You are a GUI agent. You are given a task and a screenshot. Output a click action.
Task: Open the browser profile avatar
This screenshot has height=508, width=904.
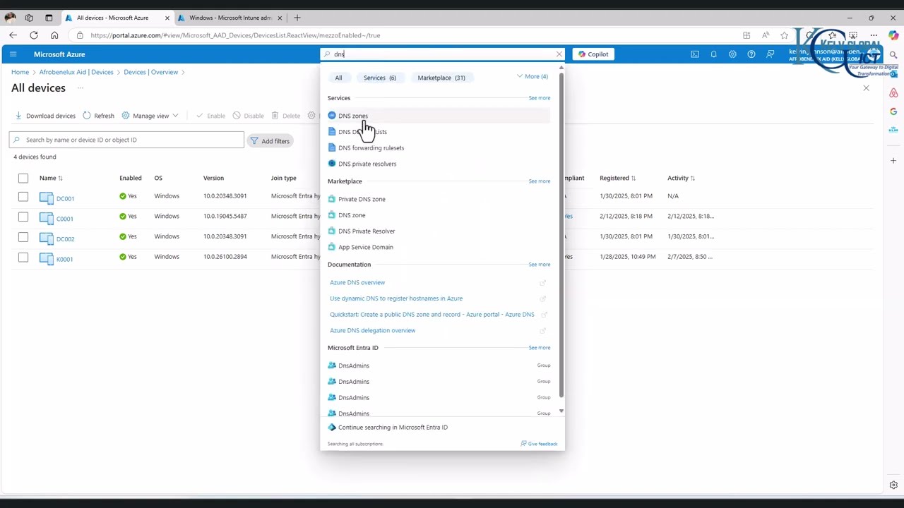(x=11, y=18)
